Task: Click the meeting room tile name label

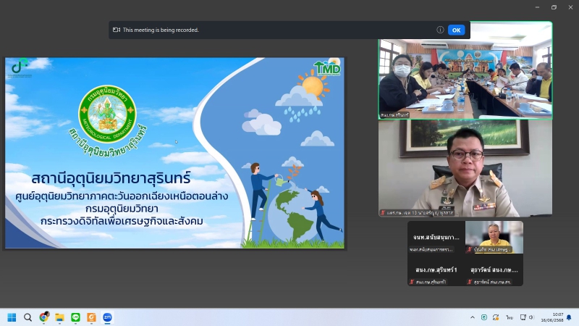Action: [x=394, y=115]
